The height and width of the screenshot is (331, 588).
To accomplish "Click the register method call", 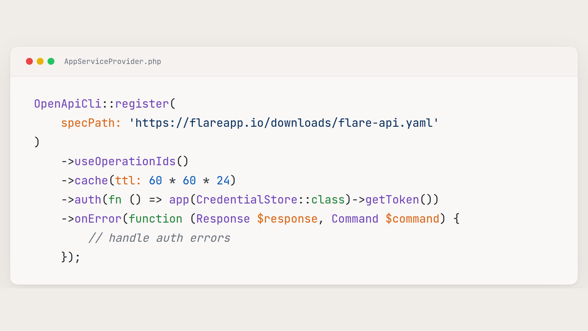I will pyautogui.click(x=142, y=104).
